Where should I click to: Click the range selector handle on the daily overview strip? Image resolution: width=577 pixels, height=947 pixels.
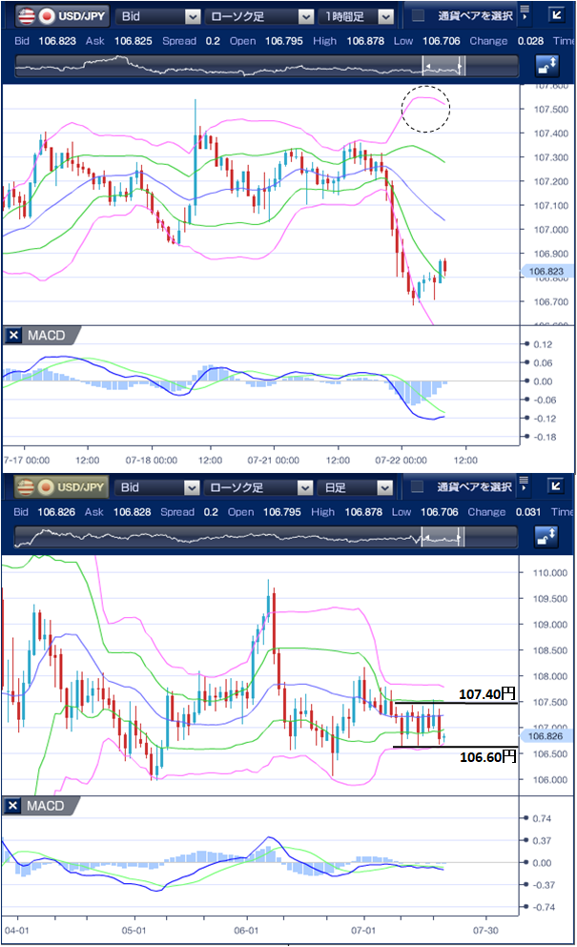tap(442, 537)
